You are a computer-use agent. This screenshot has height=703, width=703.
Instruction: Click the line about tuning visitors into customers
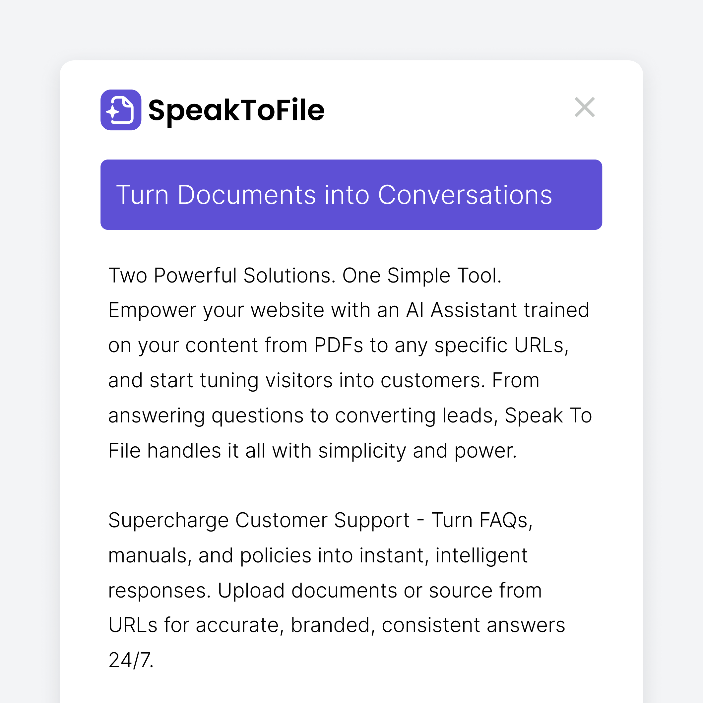tap(324, 381)
